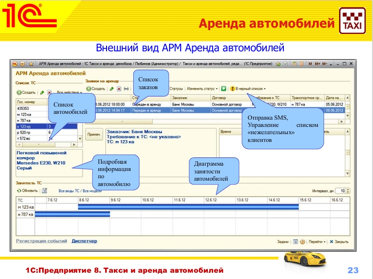Click the red delete icon in Заявки на аренду
Viewport: 373px width, 279px height.
tap(119, 89)
